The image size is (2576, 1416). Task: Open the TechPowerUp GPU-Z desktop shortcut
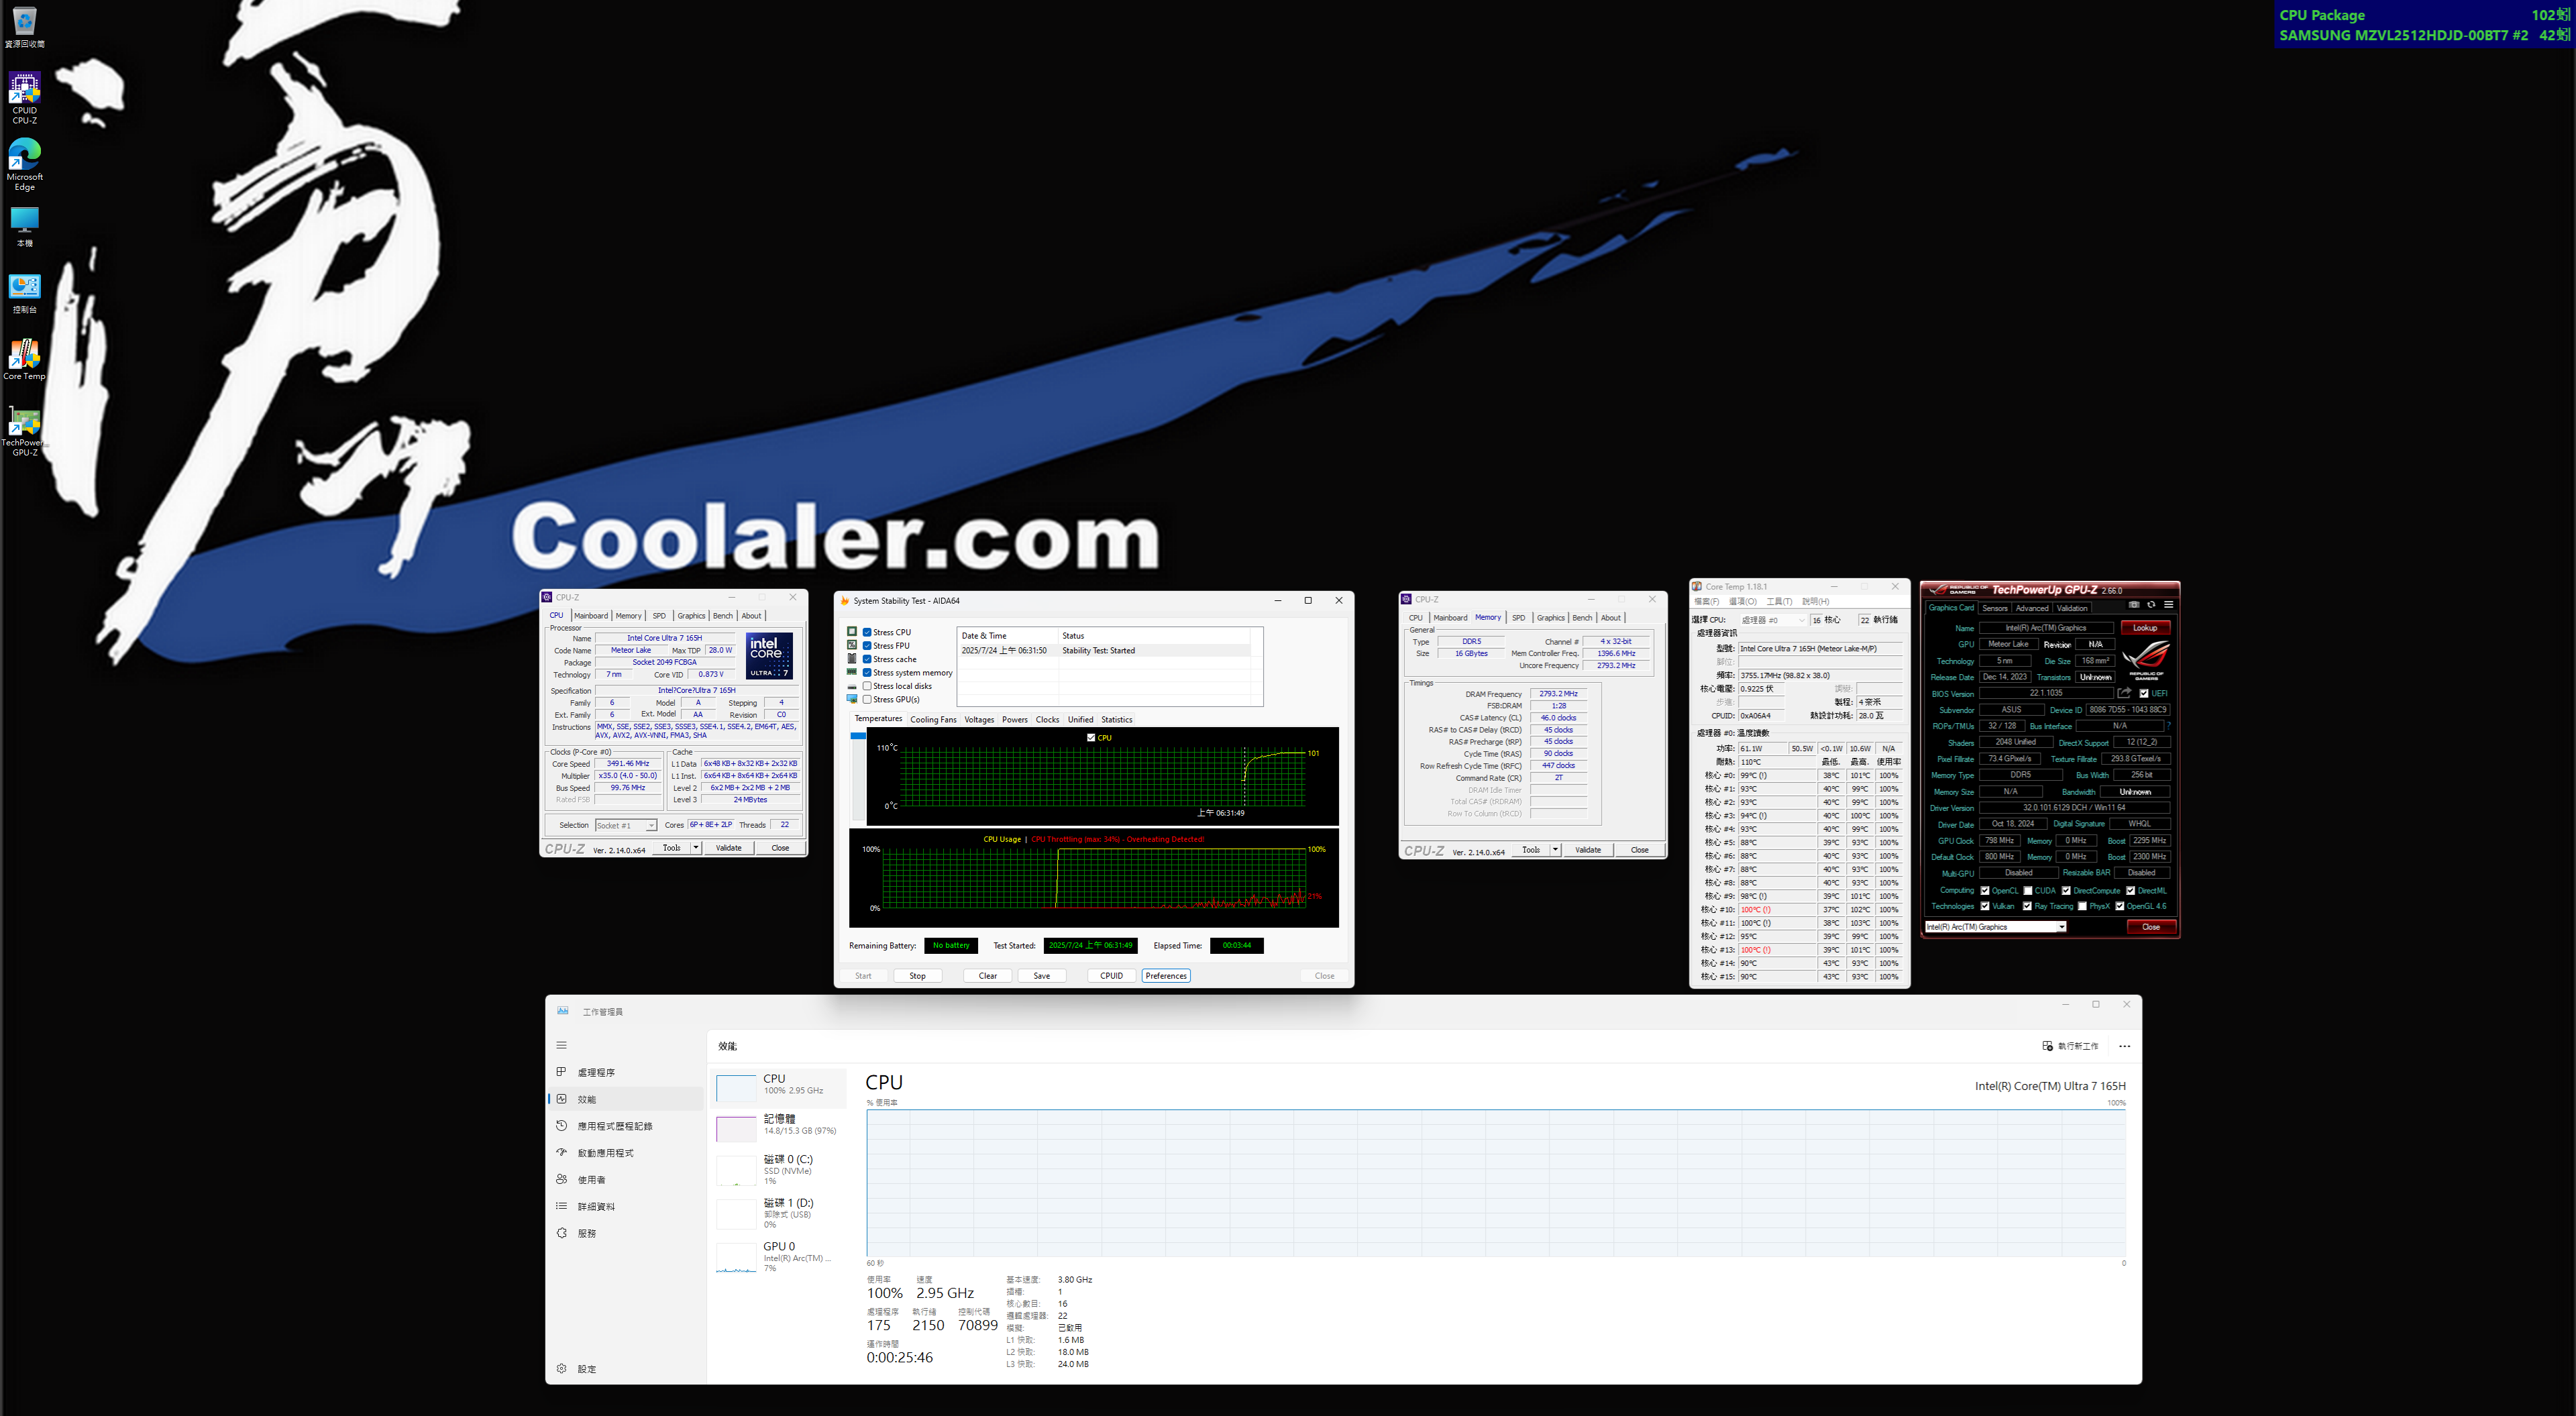[24, 431]
